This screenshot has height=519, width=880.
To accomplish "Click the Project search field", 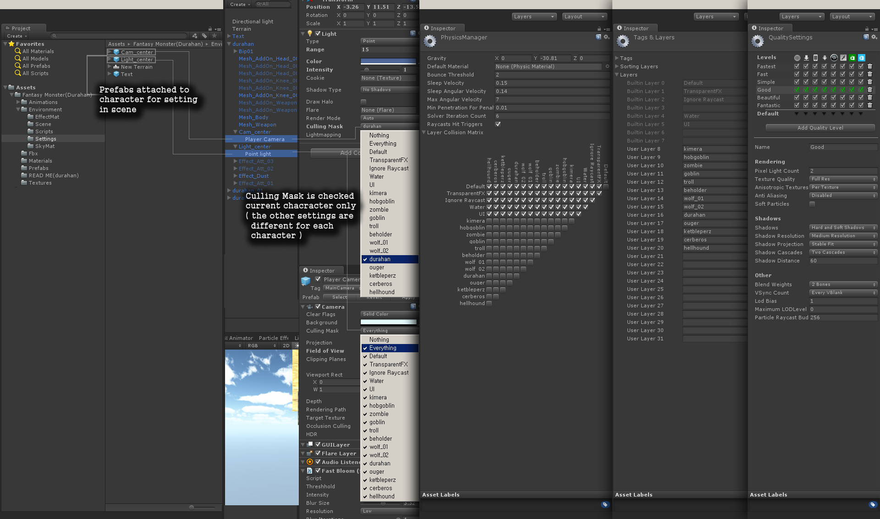I will 119,36.
